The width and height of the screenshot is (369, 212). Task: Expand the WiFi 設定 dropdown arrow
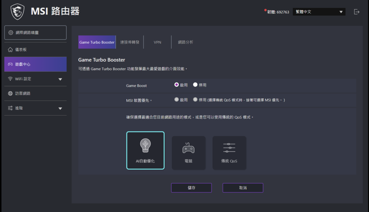[60, 79]
